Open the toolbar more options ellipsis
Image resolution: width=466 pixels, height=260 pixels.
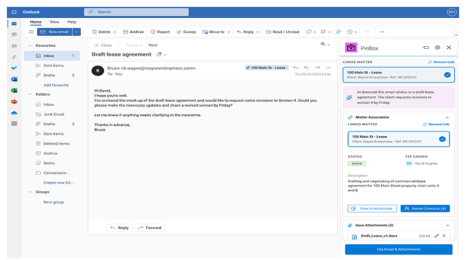[x=382, y=32]
